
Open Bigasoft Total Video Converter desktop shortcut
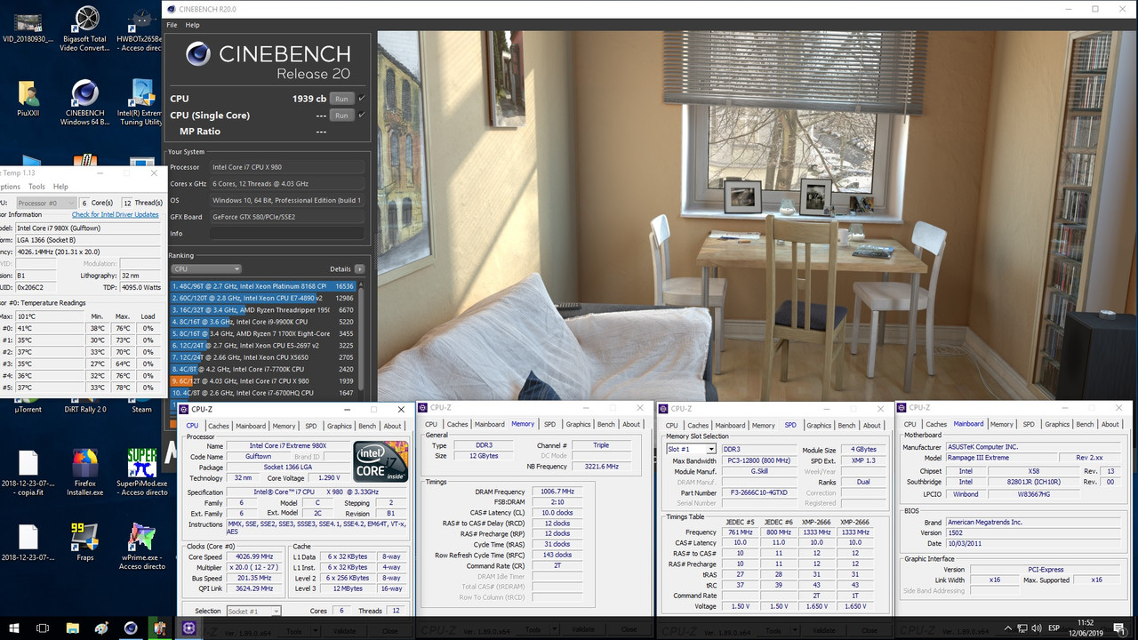point(86,28)
